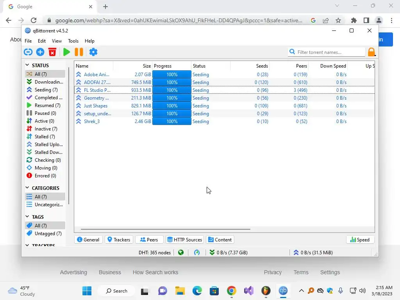Sort by the Progress column header

(x=172, y=66)
